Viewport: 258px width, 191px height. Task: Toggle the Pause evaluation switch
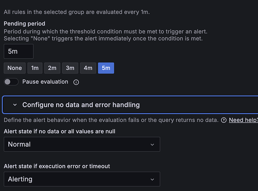(11, 82)
